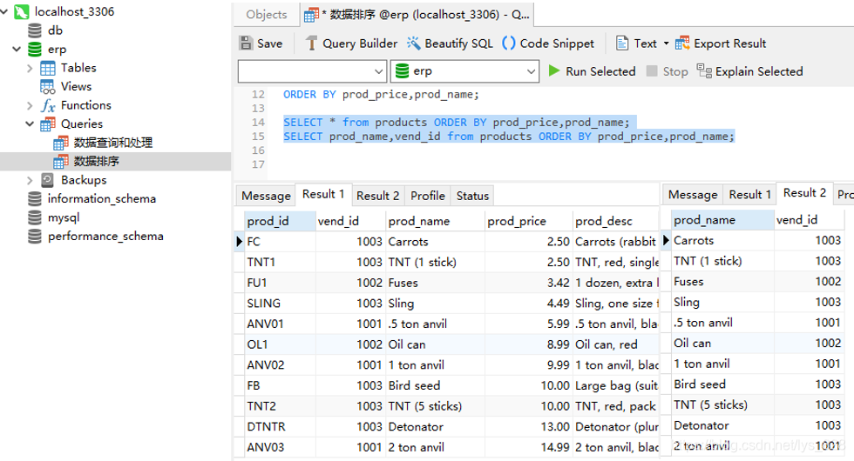The width and height of the screenshot is (854, 461).
Task: Click the Queries folder icon
Action: [x=48, y=124]
